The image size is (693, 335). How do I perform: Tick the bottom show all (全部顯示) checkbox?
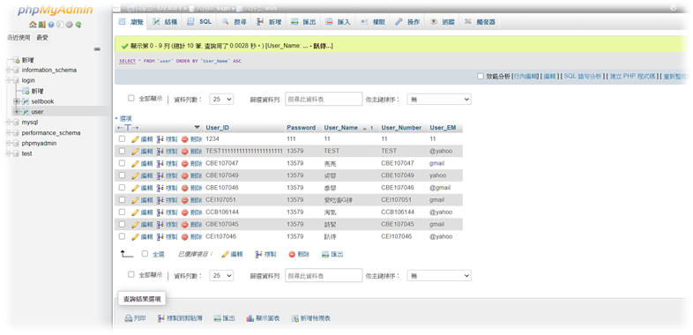130,274
